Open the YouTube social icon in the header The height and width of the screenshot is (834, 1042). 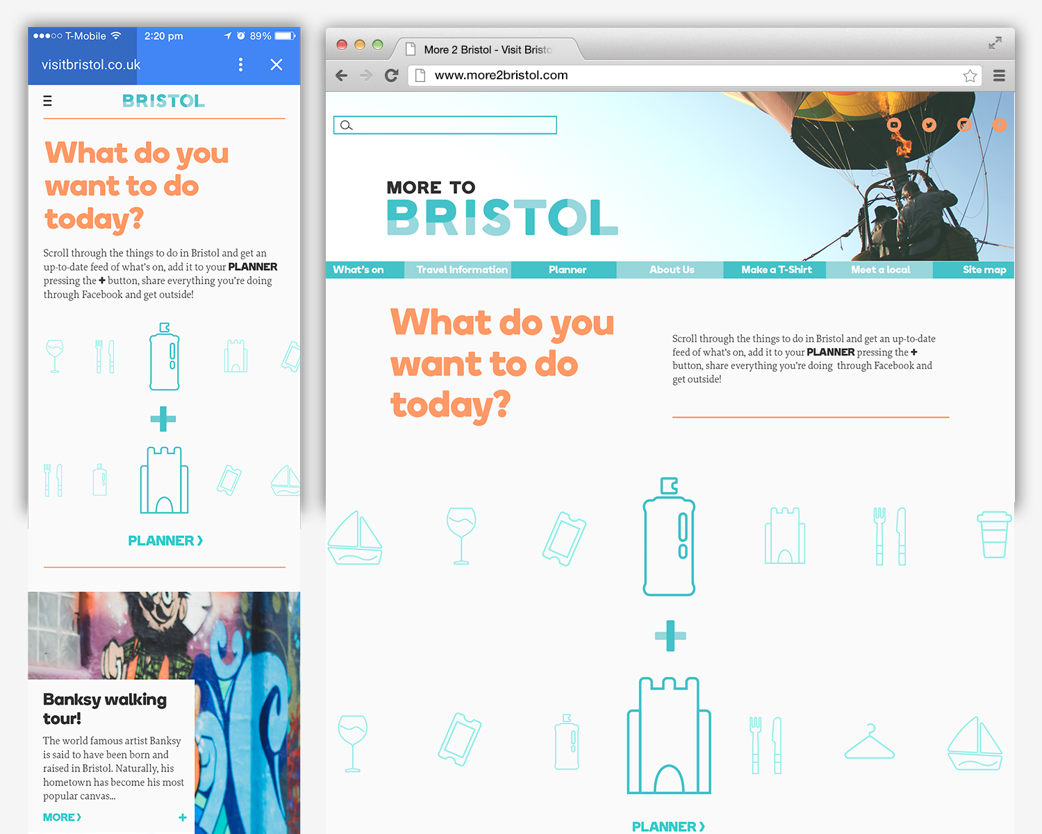coord(894,125)
